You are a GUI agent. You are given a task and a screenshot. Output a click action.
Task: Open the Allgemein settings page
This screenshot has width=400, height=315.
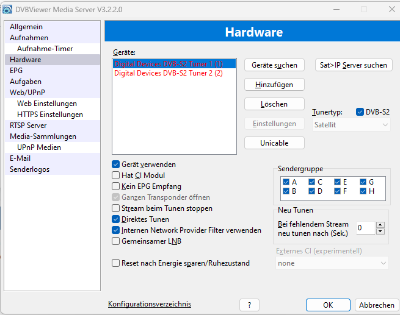pos(53,27)
